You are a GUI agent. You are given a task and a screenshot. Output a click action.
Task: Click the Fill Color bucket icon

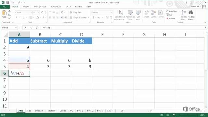pos(38,17)
